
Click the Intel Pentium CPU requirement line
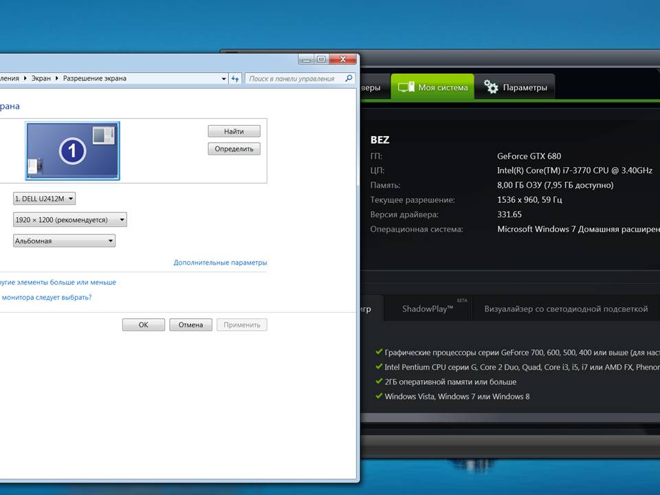(x=522, y=367)
